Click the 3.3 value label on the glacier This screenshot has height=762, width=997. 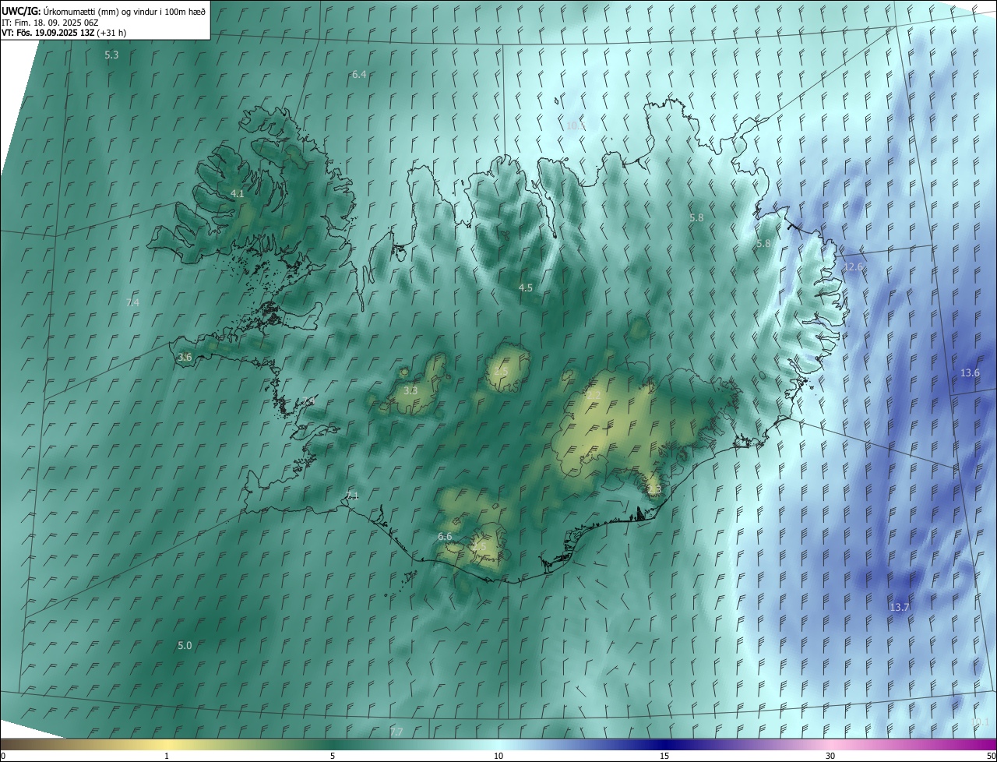[410, 391]
